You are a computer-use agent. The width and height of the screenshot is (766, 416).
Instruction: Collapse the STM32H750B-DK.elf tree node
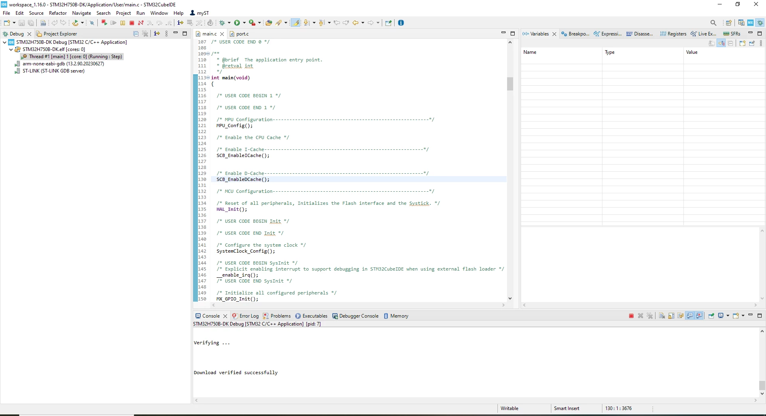point(11,49)
